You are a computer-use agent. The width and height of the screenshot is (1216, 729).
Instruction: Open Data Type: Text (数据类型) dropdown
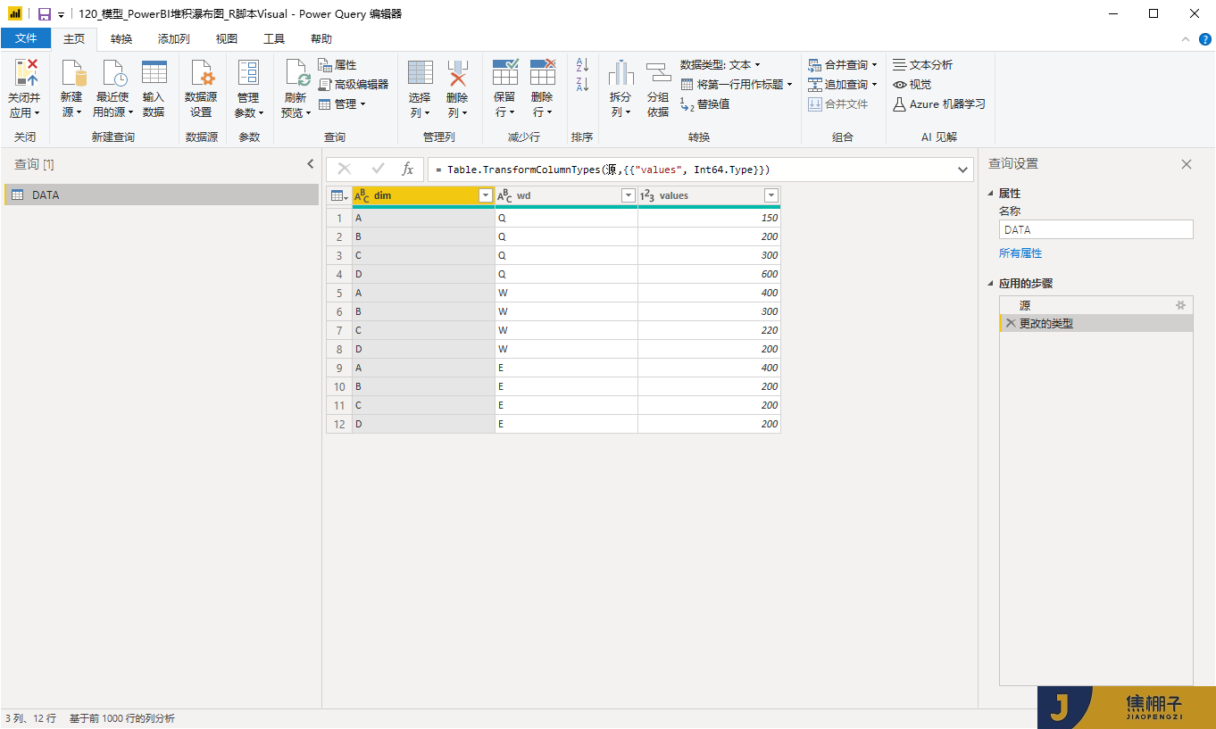coord(720,65)
